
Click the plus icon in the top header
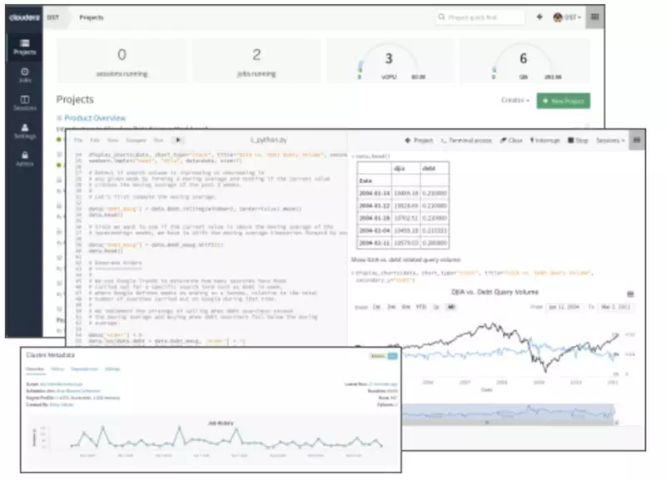(539, 17)
